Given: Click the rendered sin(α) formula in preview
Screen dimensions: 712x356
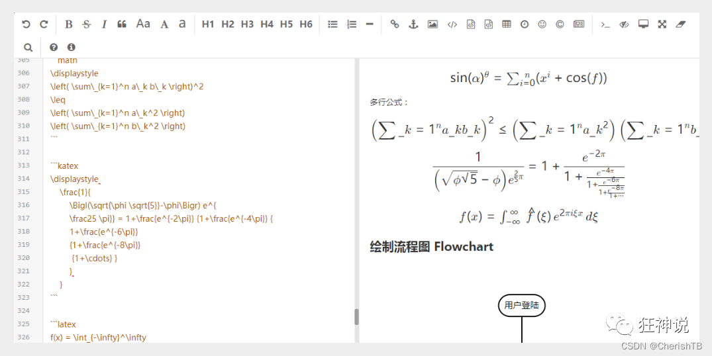Looking at the screenshot, I should point(529,79).
